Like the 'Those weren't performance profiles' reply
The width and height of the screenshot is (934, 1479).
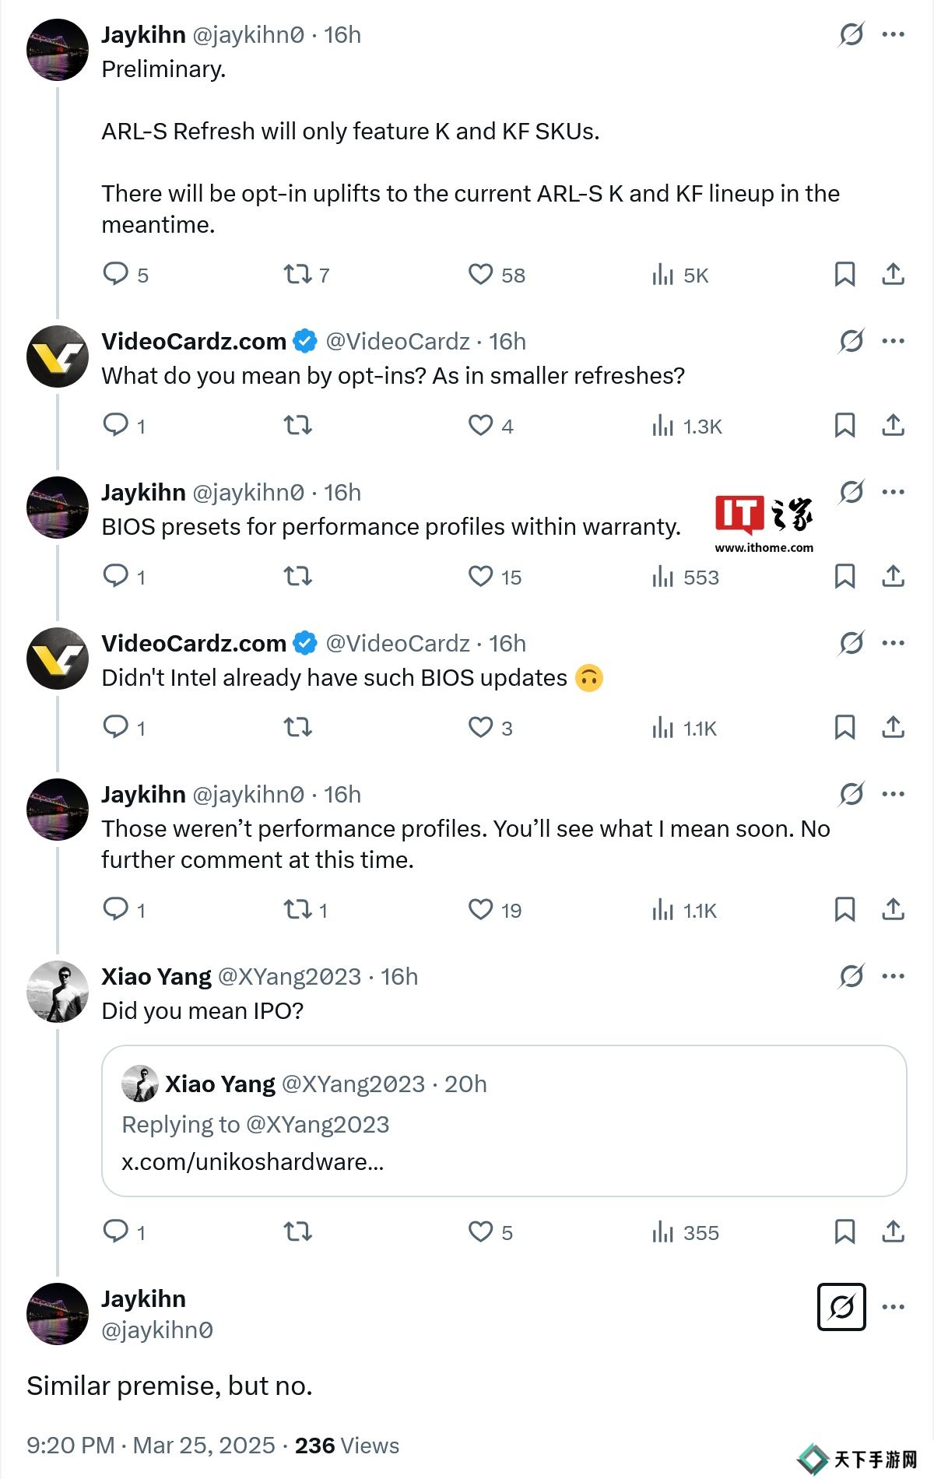(x=481, y=909)
